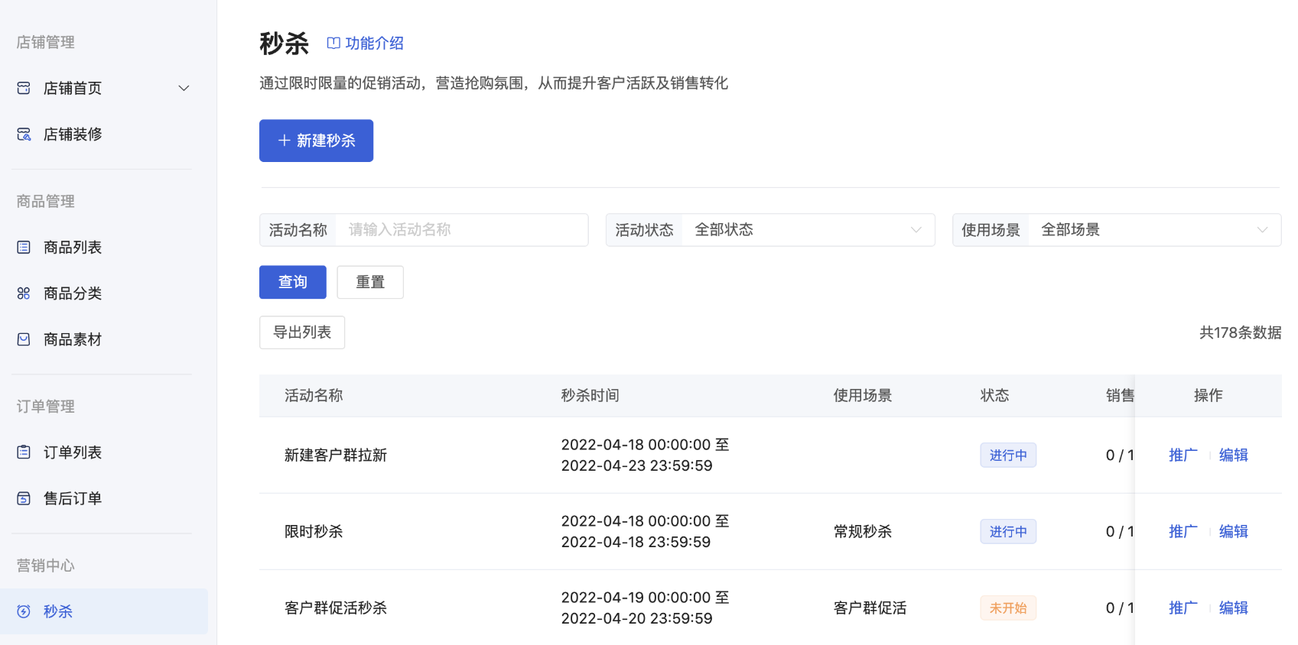Click the 查询 button
The height and width of the screenshot is (645, 1298).
click(293, 282)
